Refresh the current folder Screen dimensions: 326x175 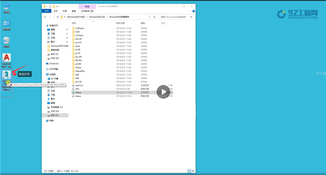[x=154, y=17]
